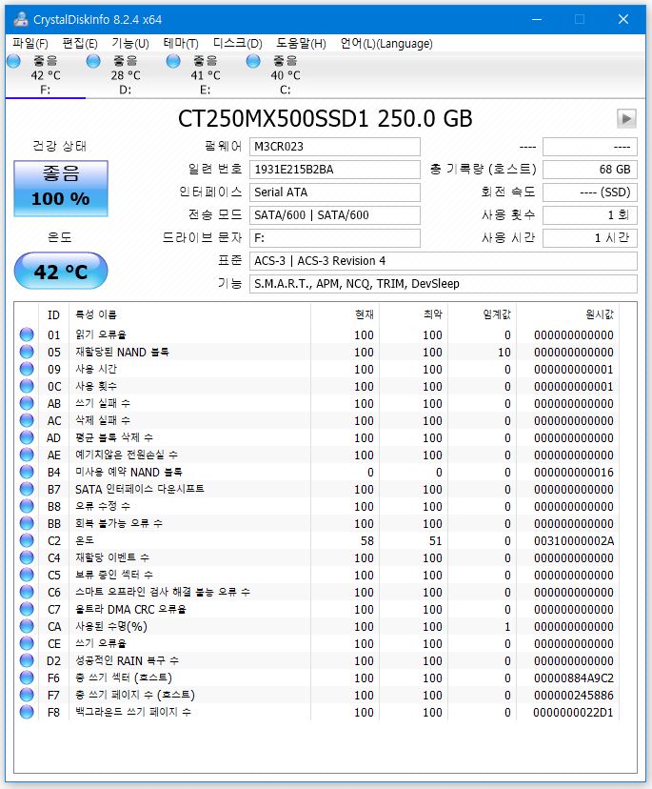Click the status icon for attribute C6
The width and height of the screenshot is (652, 789).
click(27, 592)
